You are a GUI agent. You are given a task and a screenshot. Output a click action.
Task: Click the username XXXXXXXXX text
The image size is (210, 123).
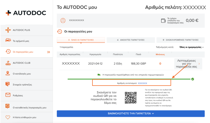pyautogui.click(x=77, y=20)
